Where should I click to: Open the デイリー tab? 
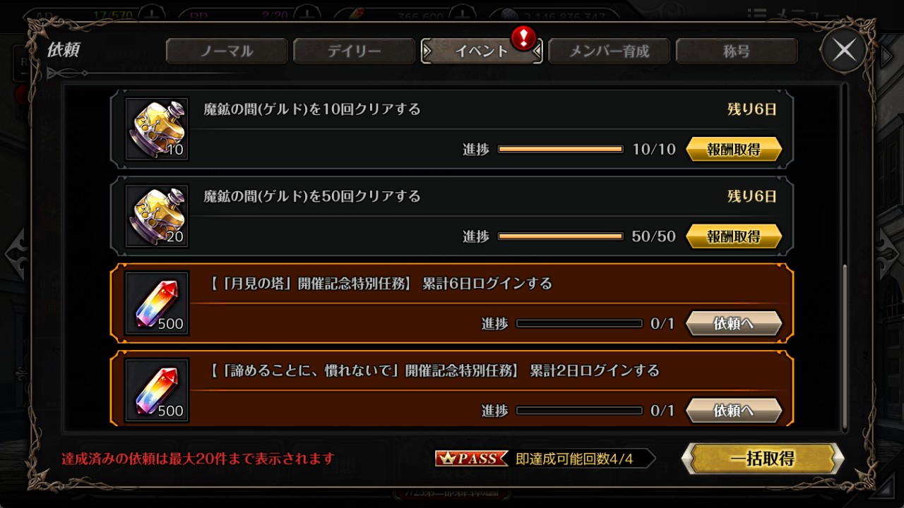tap(354, 51)
